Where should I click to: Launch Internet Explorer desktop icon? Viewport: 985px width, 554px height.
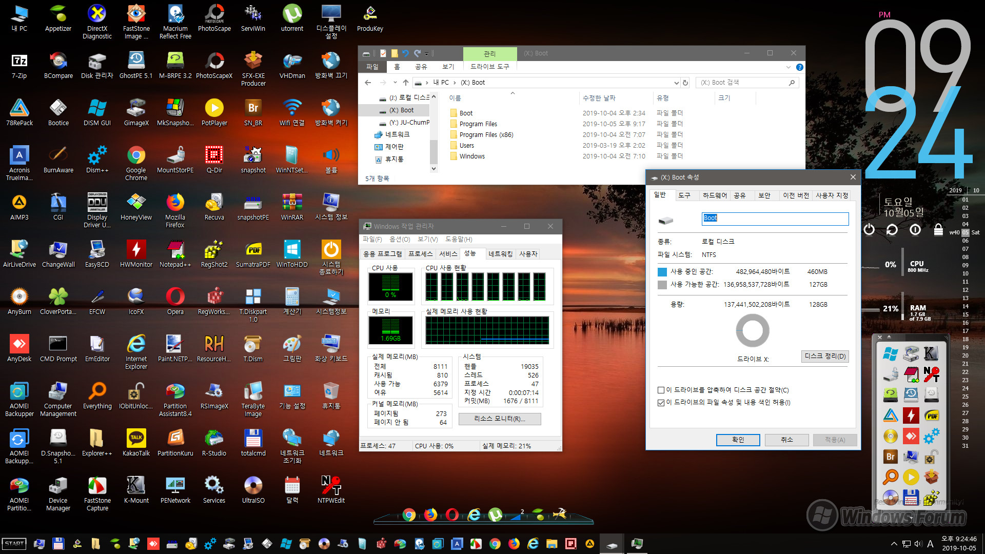tap(136, 352)
